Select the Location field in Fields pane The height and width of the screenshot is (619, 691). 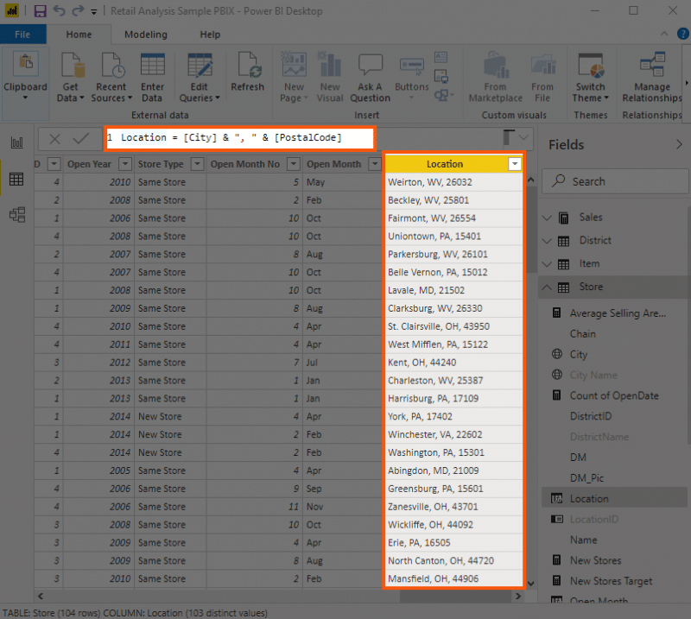589,498
